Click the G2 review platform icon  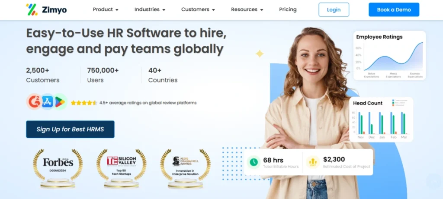(x=34, y=101)
